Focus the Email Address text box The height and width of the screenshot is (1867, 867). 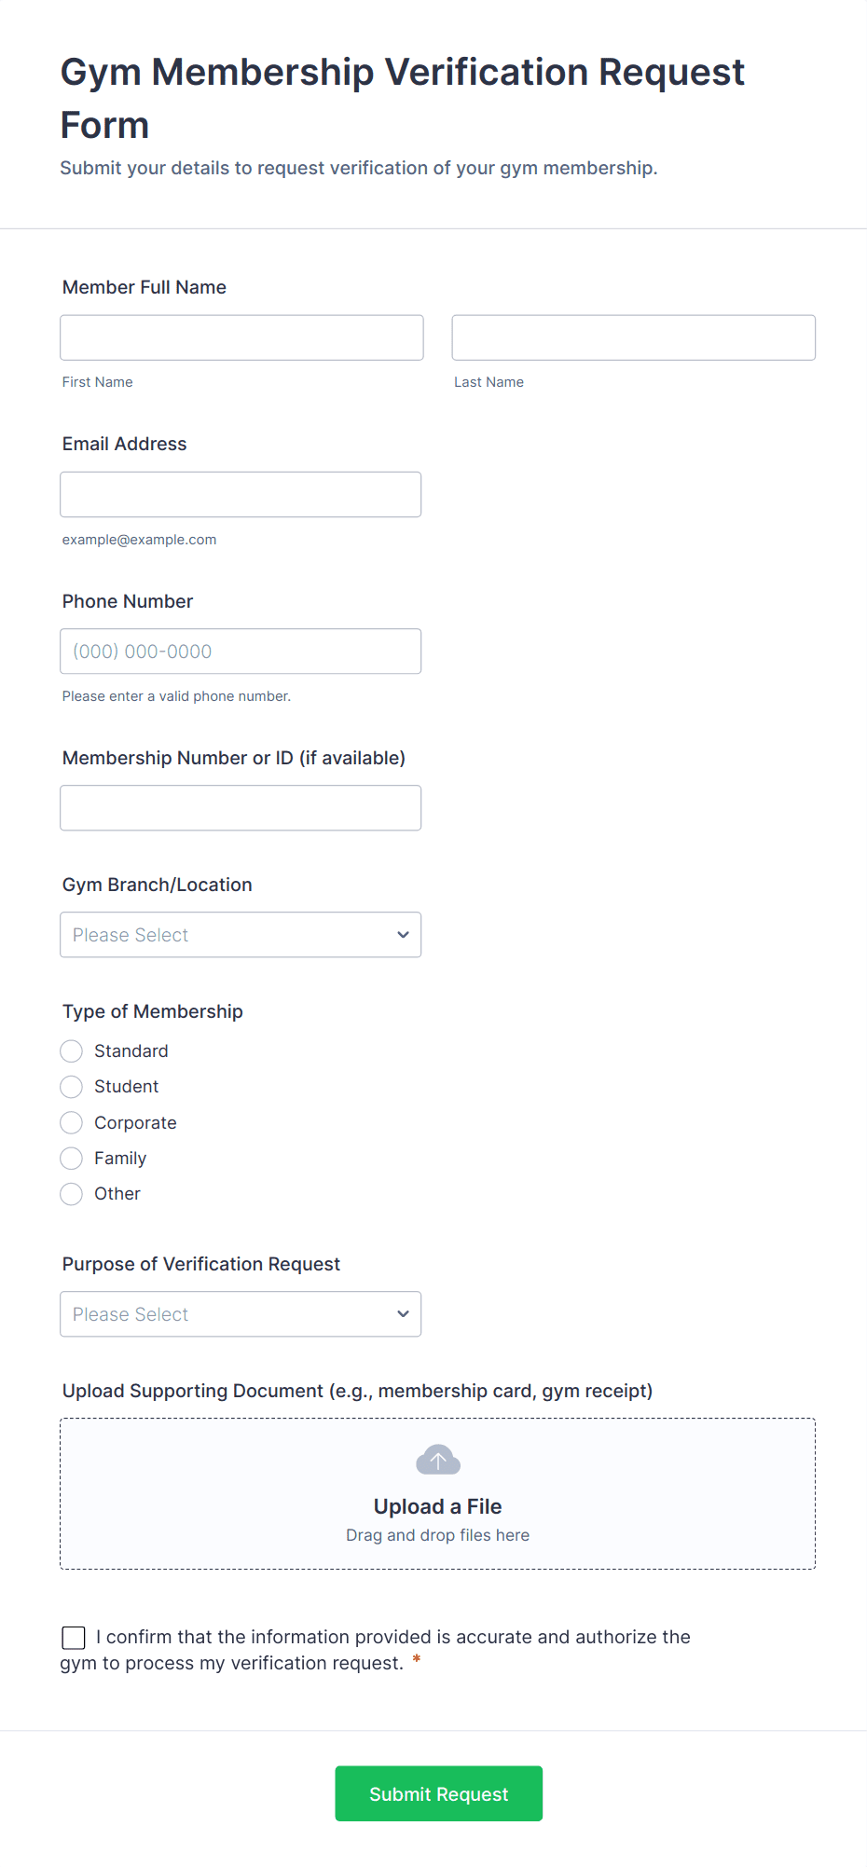pyautogui.click(x=241, y=494)
